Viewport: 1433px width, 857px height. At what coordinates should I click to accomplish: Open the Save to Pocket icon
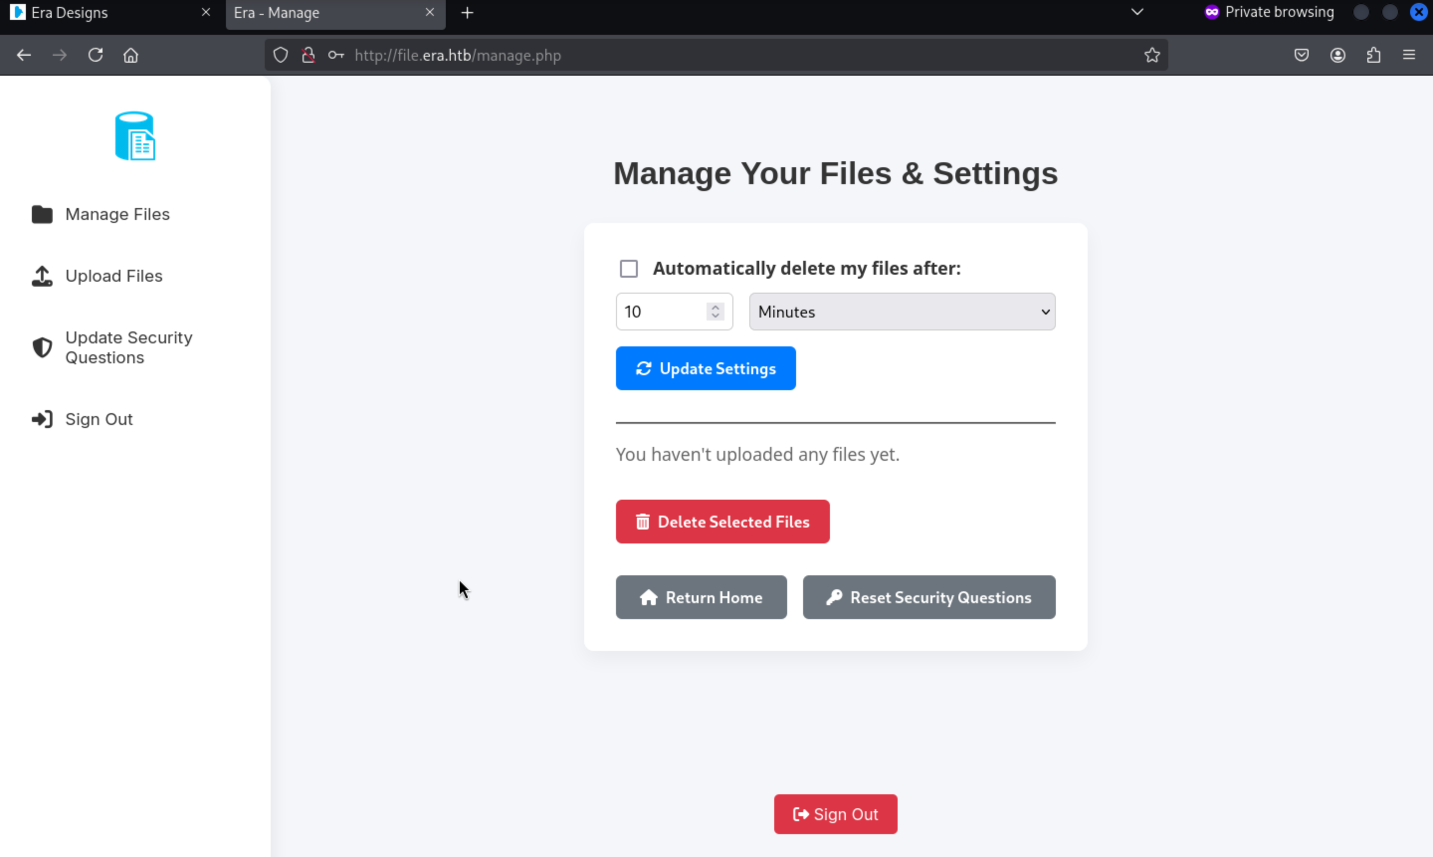1301,55
